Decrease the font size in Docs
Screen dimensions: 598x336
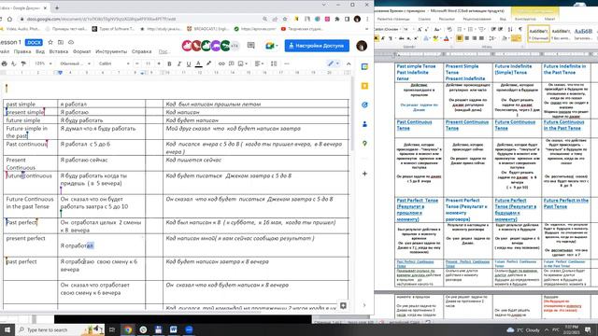click(x=137, y=63)
